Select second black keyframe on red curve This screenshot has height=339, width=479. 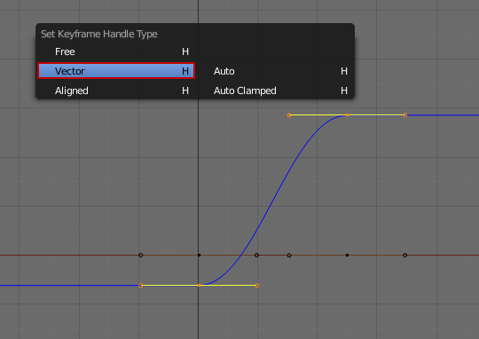point(347,255)
